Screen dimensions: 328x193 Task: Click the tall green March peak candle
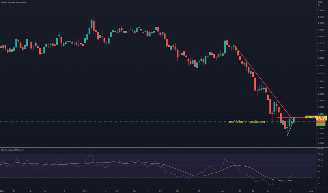coord(92,24)
